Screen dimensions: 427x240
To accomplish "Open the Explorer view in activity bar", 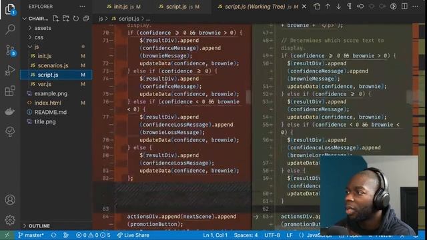I will tap(10, 9).
